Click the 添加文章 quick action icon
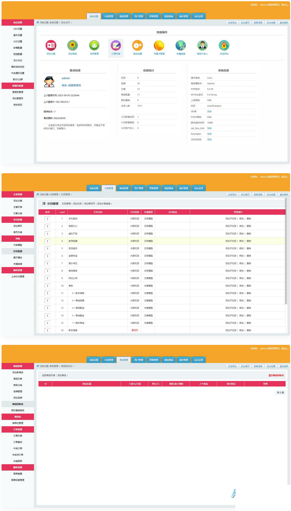The height and width of the screenshot is (511, 291). [x=51, y=46]
